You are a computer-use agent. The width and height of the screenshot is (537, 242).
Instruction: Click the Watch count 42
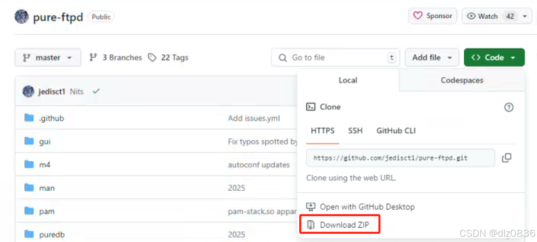[510, 16]
